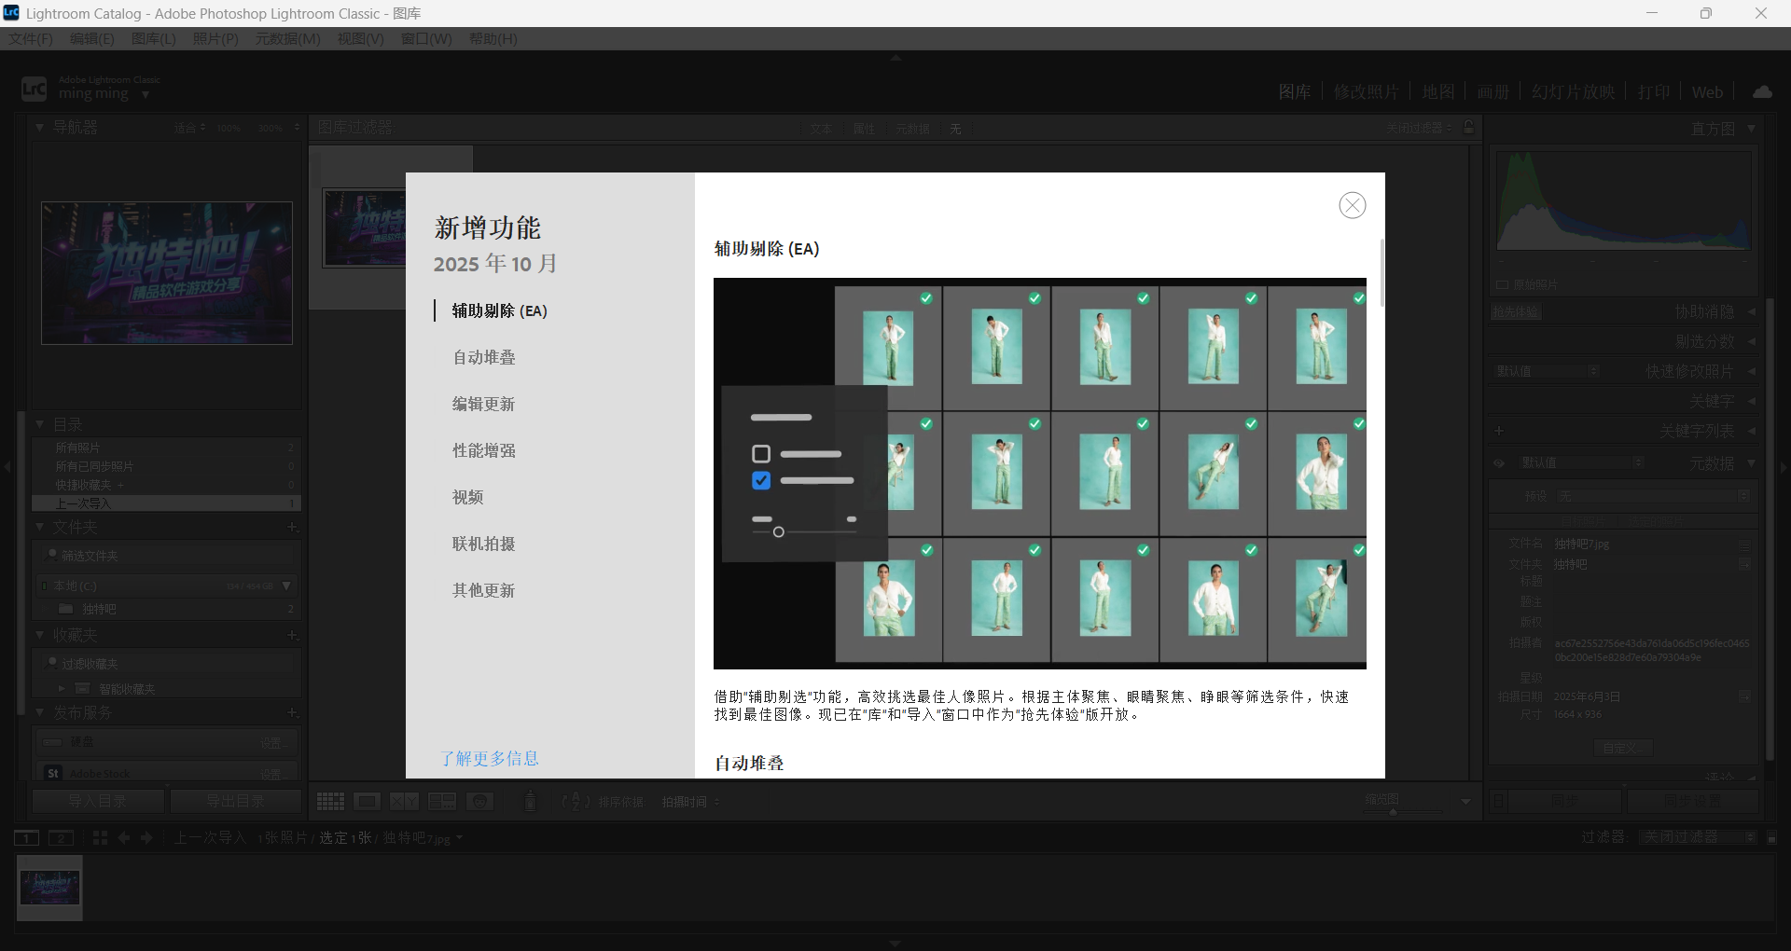Toggle the 原始照片 checkbox under histogram
Viewport: 1791px width, 951px height.
tap(1503, 284)
